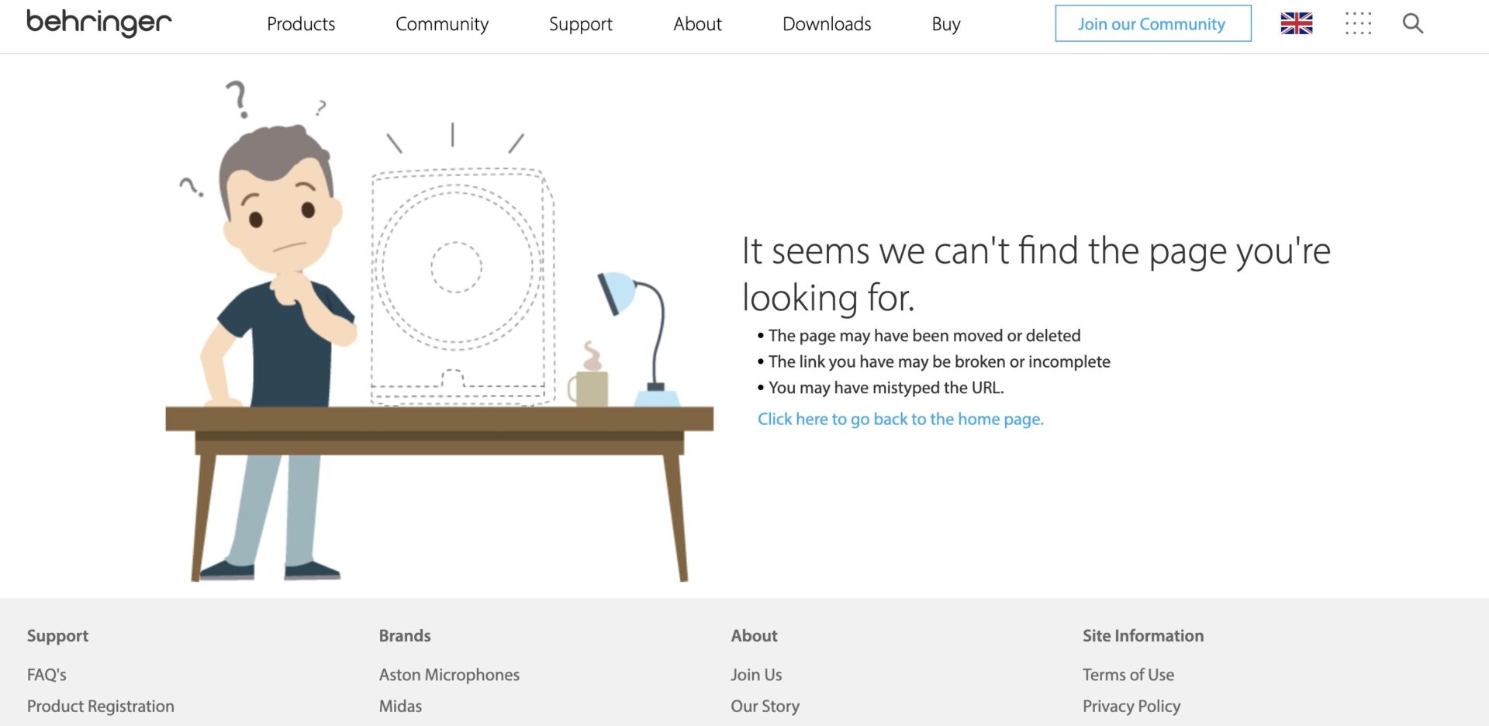
Task: Click the Join Us footer link
Action: [756, 675]
